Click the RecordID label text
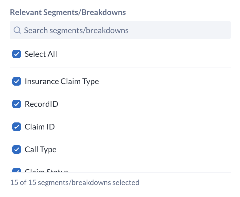This screenshot has height=197, width=240. (41, 104)
